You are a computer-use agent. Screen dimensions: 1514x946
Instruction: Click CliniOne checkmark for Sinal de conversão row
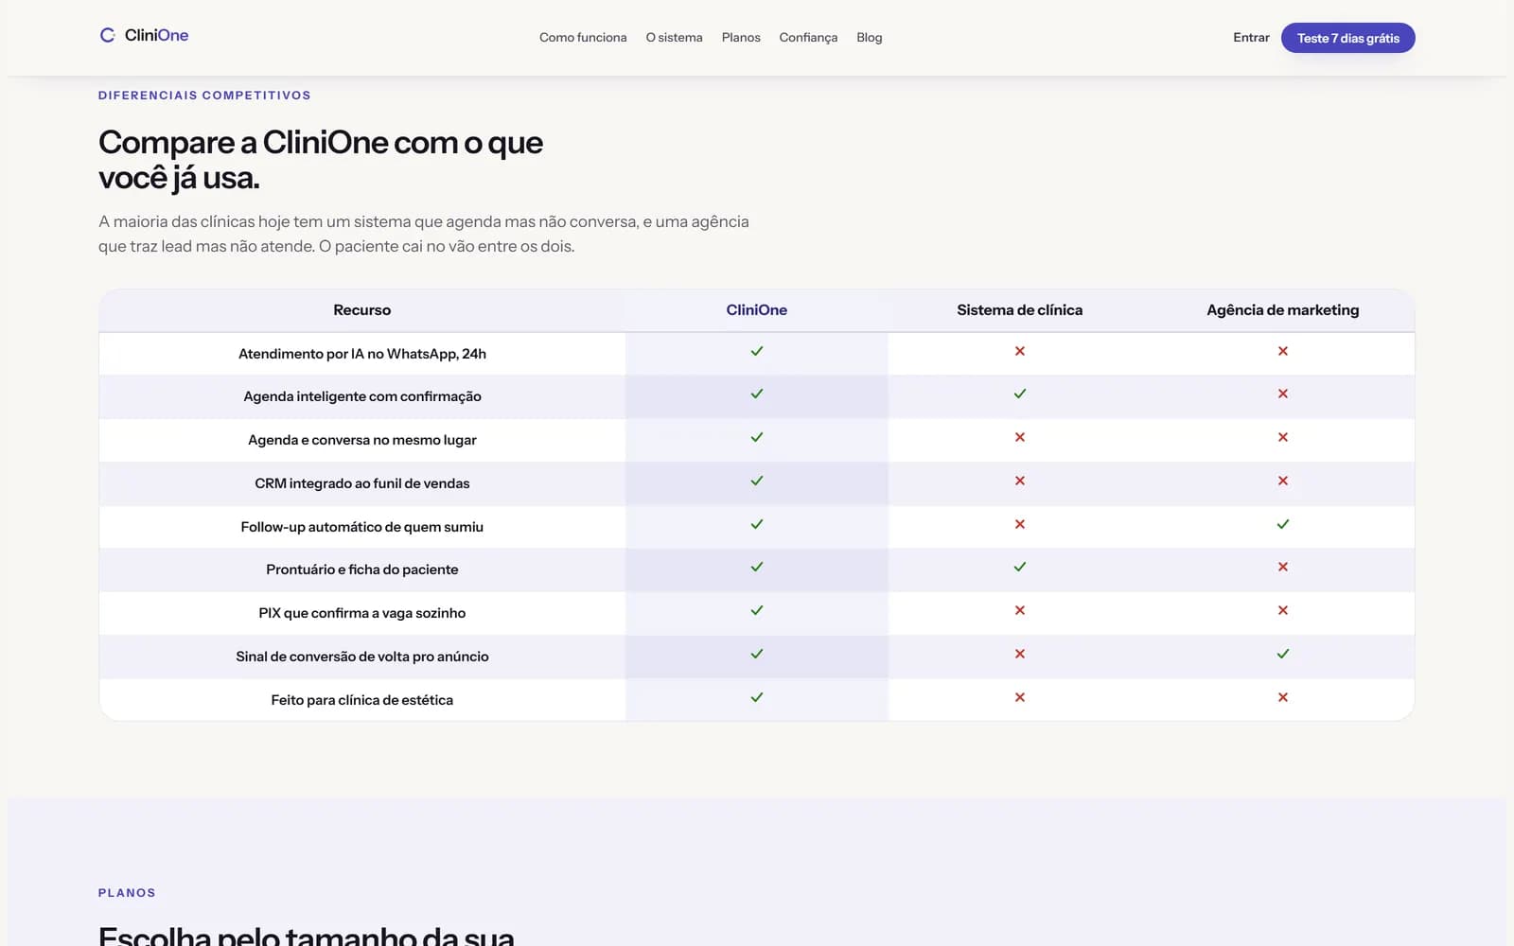757,654
